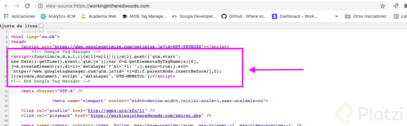Click the opening Google Tag Manager comment

click(x=66, y=52)
